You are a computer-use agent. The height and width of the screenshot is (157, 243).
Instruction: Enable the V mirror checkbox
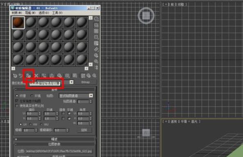click(x=63, y=119)
